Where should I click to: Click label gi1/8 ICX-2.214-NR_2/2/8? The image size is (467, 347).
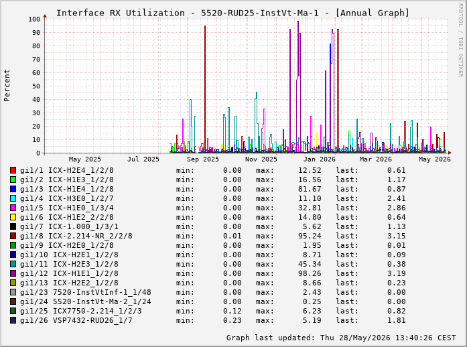point(76,236)
